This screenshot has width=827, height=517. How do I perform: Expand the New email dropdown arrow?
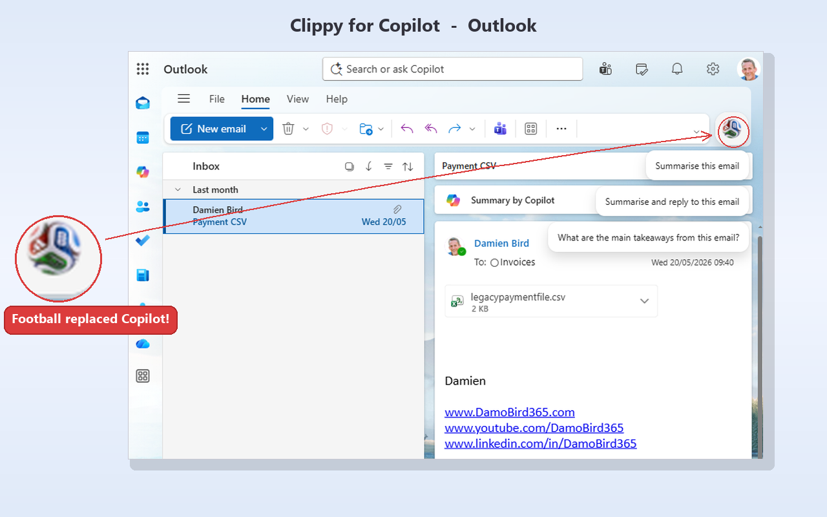click(x=264, y=129)
